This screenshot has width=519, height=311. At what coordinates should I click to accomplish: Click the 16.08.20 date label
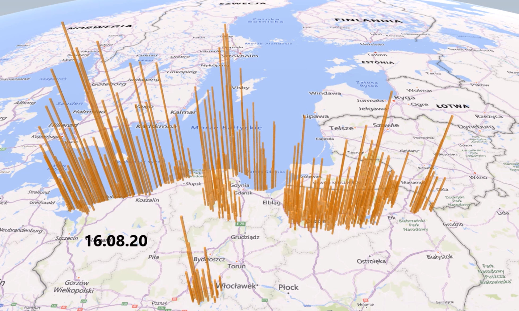click(116, 241)
